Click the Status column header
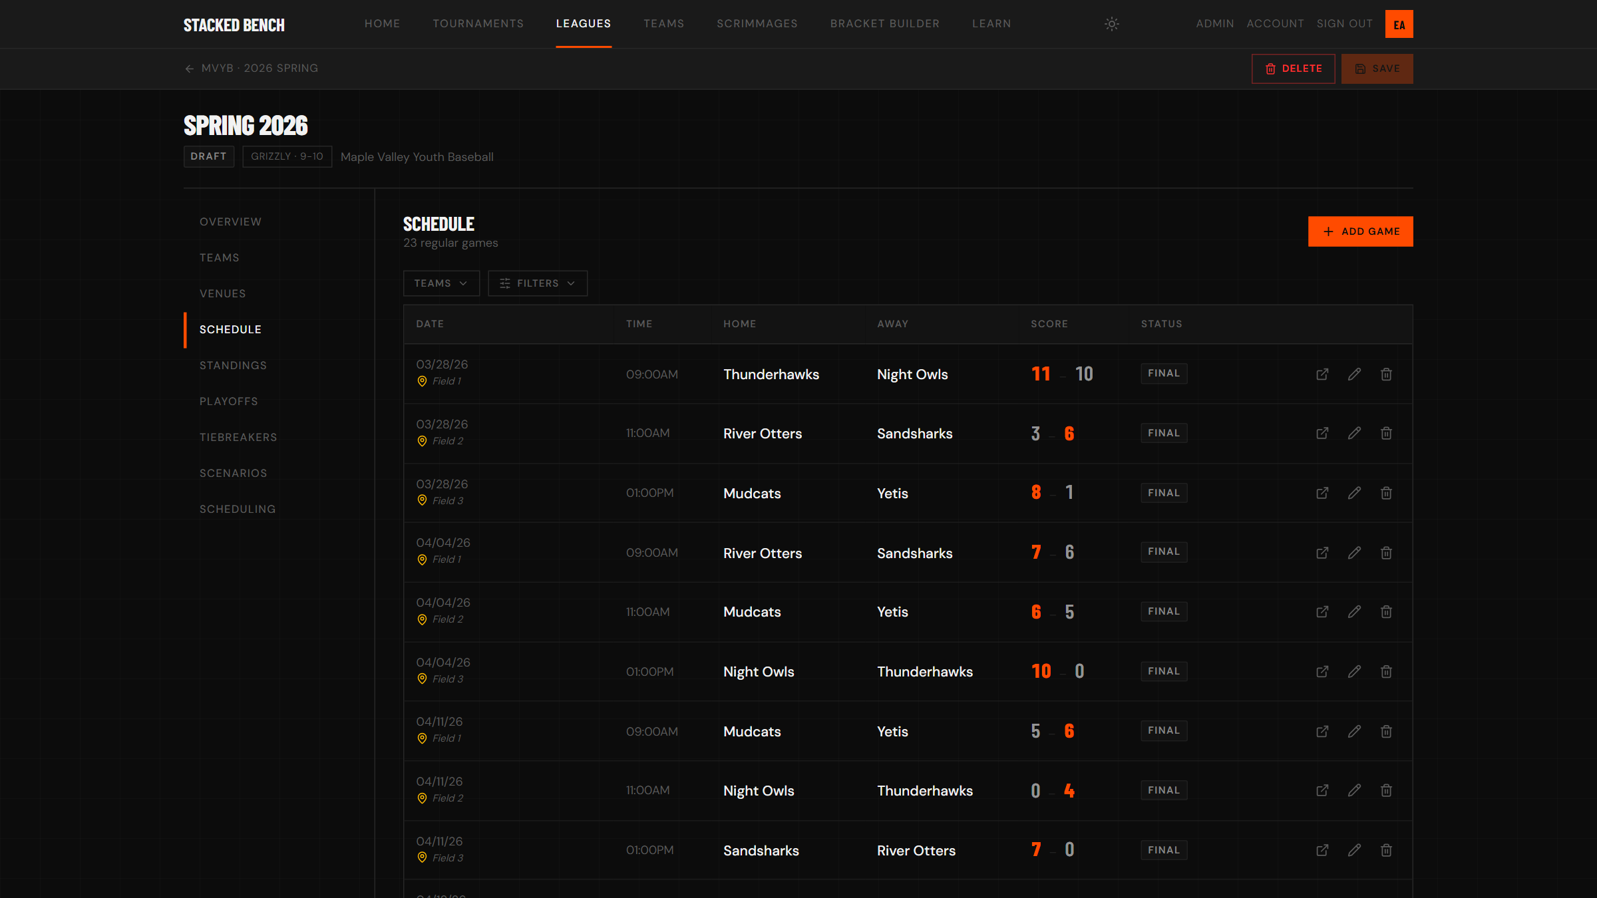1597x898 pixels. tap(1162, 324)
